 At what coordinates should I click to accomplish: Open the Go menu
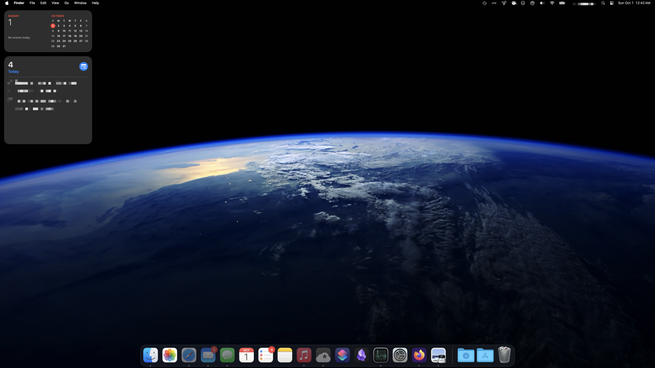tap(66, 3)
